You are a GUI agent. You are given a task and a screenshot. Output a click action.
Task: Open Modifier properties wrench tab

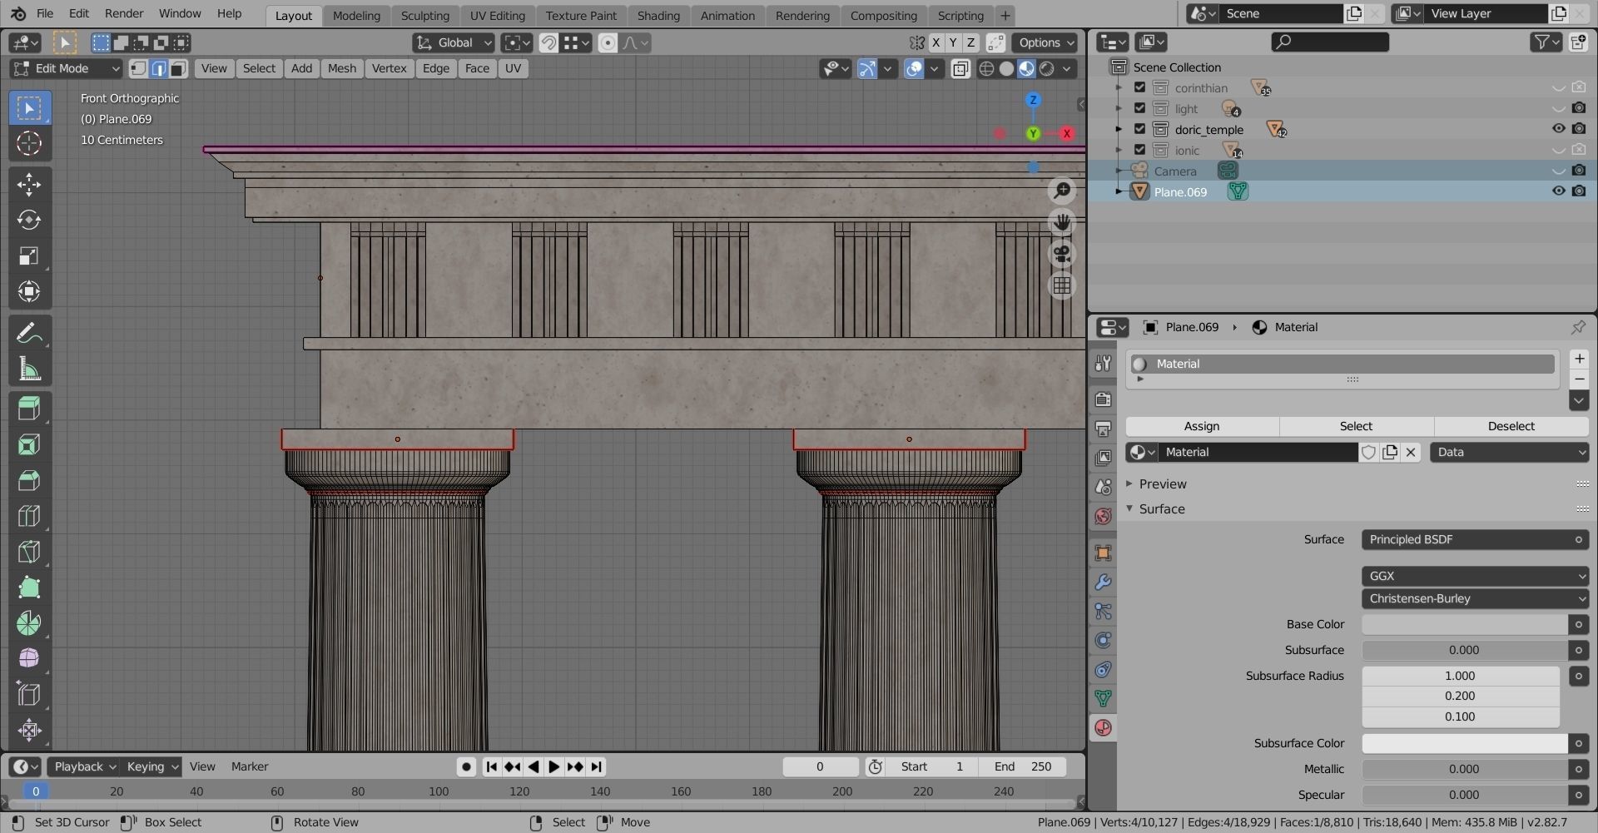1103,583
